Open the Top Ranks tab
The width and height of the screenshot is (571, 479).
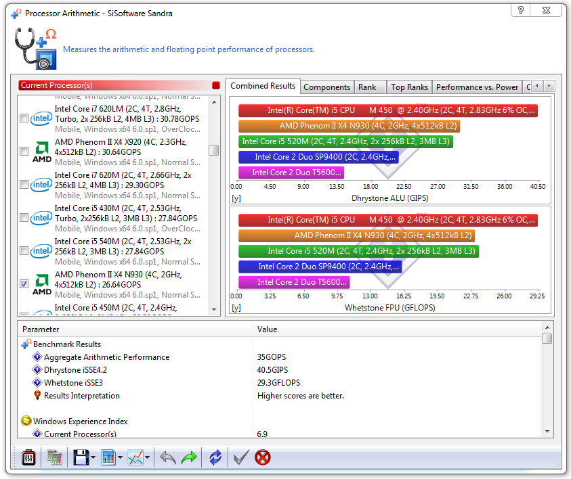[x=409, y=87]
